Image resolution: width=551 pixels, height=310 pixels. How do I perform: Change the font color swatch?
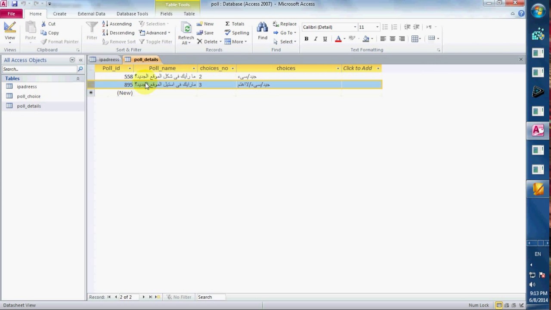click(338, 39)
